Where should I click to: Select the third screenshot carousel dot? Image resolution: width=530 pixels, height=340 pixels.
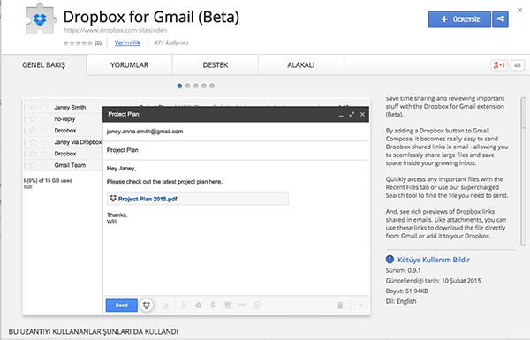(x=196, y=86)
